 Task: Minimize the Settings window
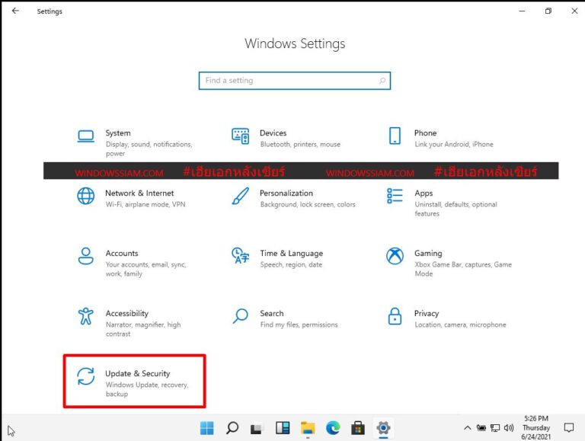(x=522, y=11)
